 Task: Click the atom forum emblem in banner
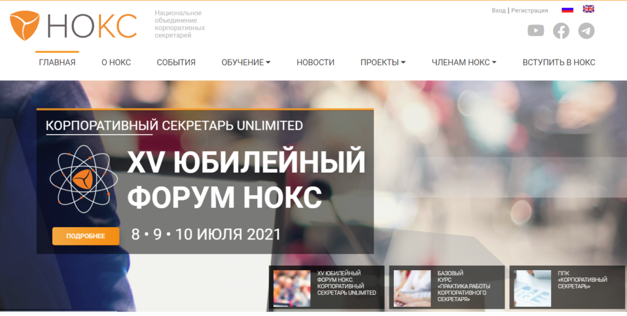[x=83, y=179]
